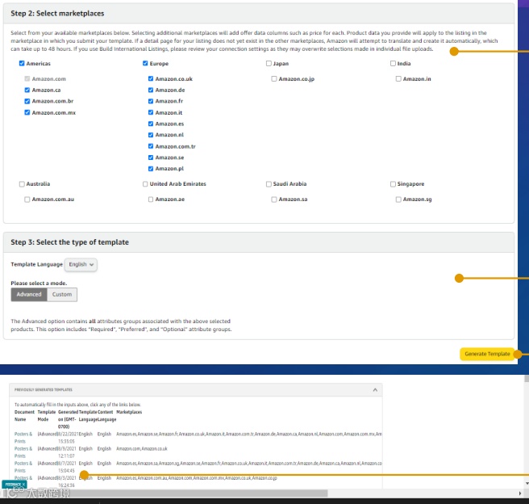The image size is (529, 504).
Task: Click the Template Mode column header
Action: point(47,415)
